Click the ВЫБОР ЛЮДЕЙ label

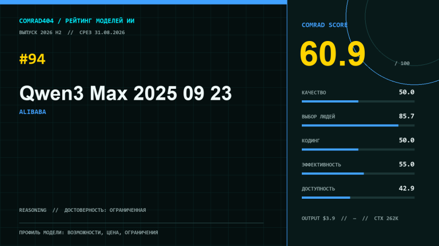pos(318,117)
